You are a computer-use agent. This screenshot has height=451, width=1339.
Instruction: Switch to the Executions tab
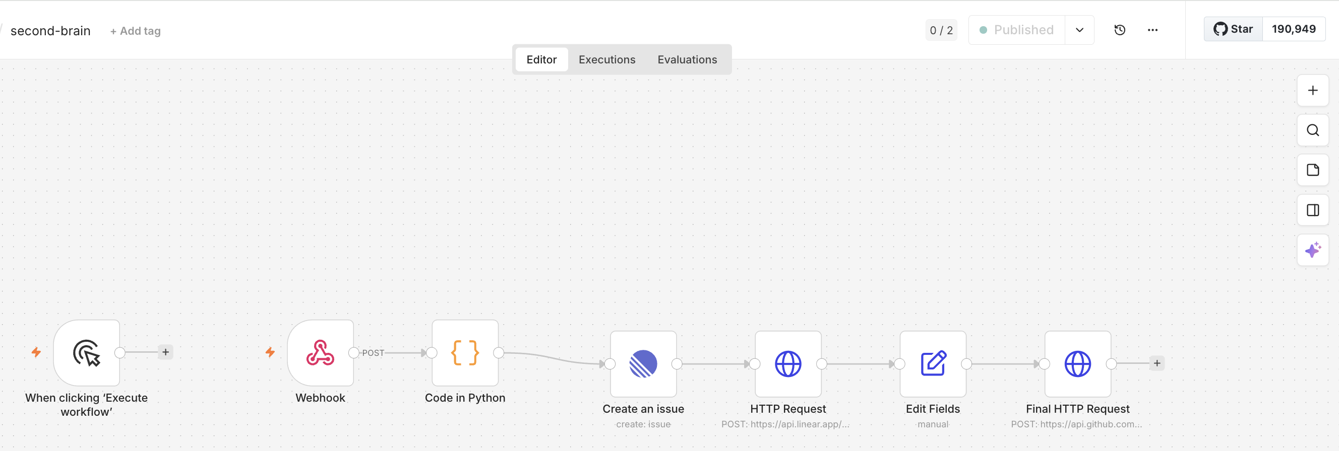(606, 60)
